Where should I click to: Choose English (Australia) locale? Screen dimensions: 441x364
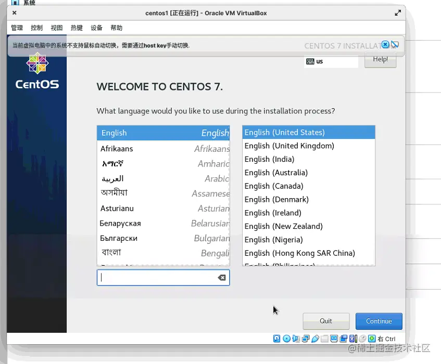point(309,173)
